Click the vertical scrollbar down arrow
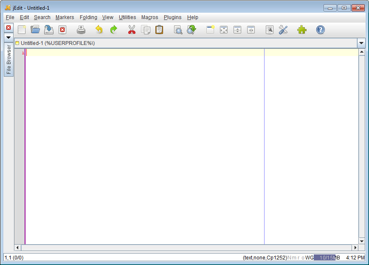The image size is (369, 265). tap(362, 241)
